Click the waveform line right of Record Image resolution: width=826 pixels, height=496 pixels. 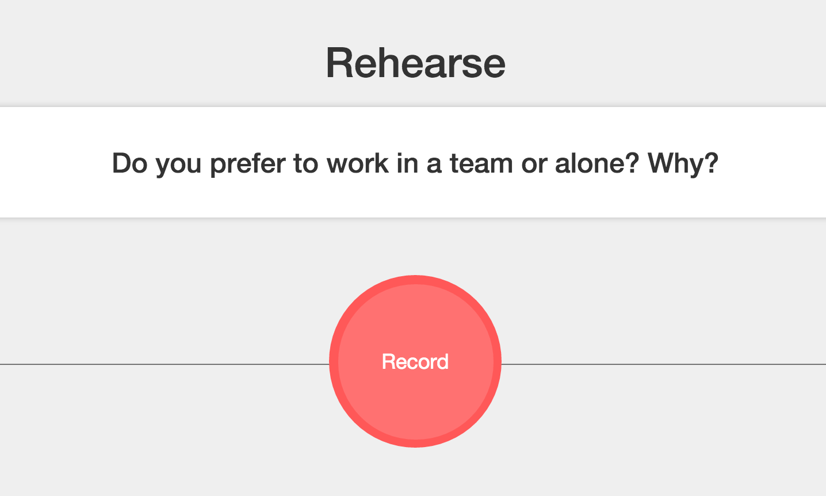(x=661, y=364)
